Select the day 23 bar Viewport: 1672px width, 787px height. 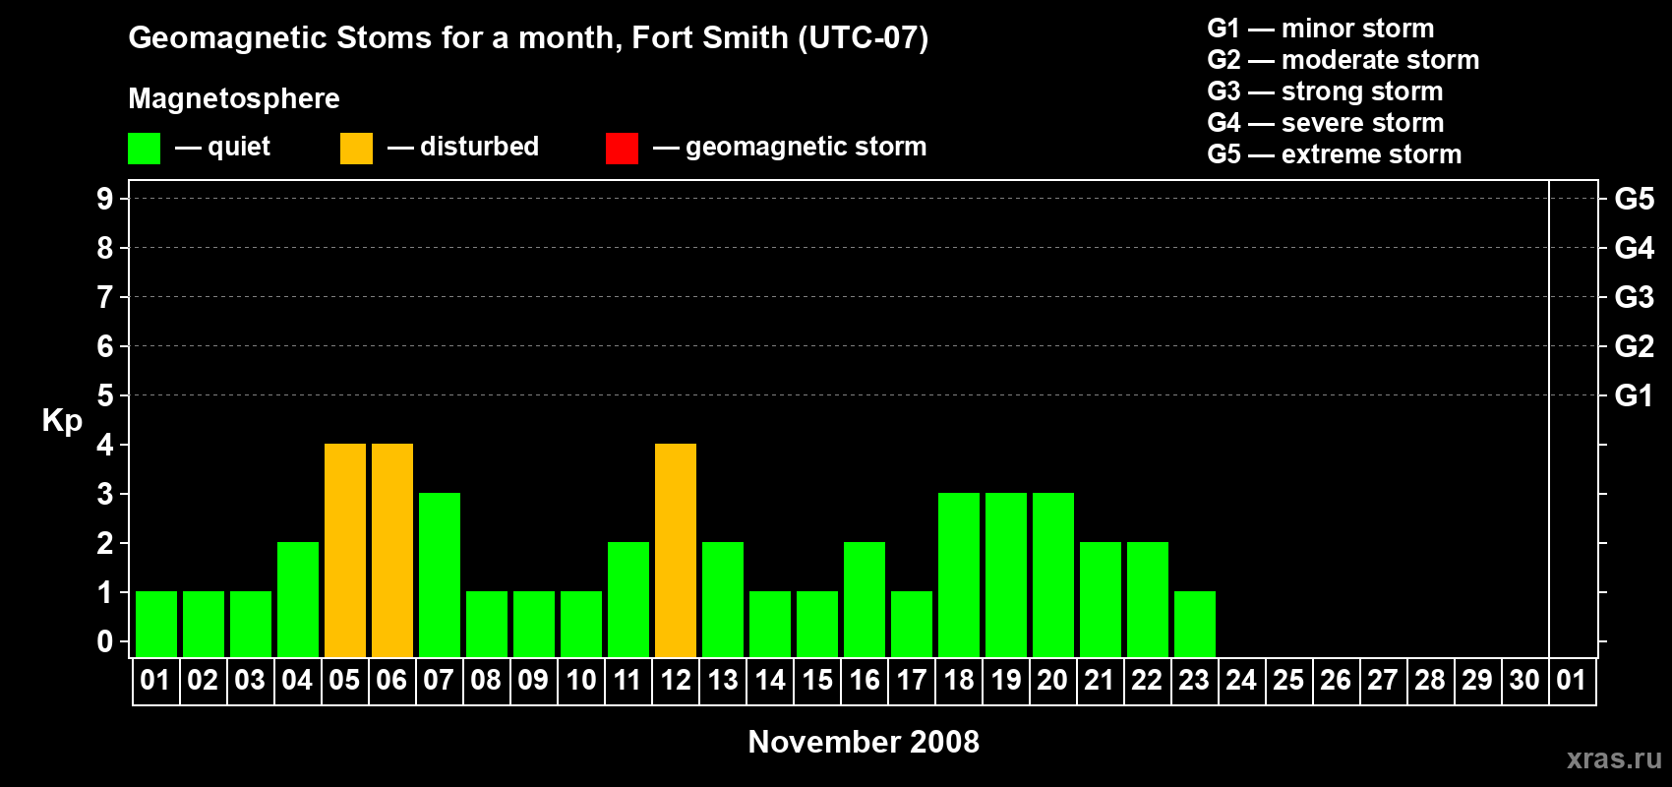[1195, 624]
